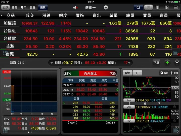Collapse detail panel with down chevron
Image resolution: width=181 pixels, height=136 pixels.
[177, 63]
